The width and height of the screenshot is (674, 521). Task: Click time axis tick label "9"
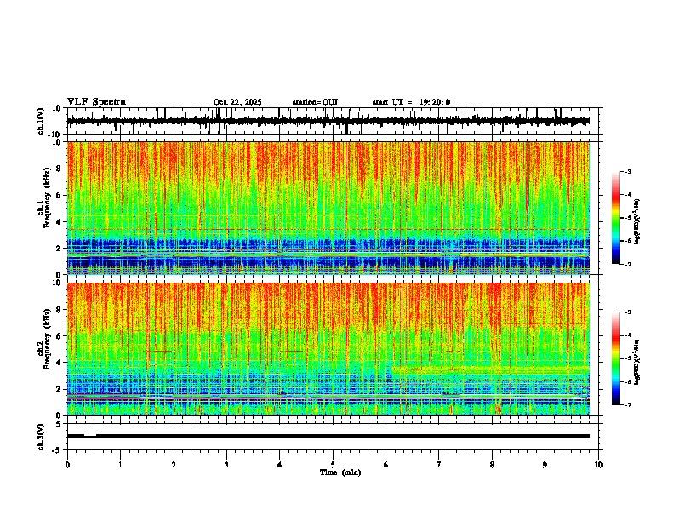pos(545,465)
